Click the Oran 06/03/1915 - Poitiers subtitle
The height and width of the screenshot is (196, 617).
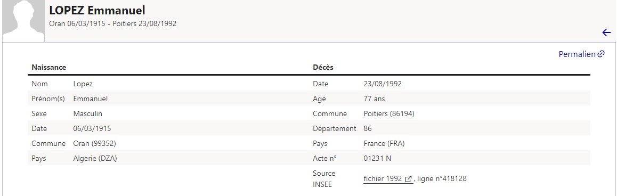point(112,23)
